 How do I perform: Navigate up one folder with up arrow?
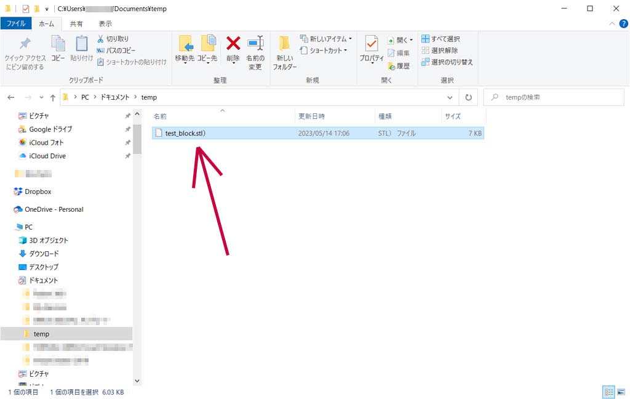53,97
